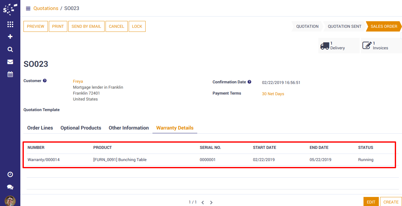Click the plus icon in the sidebar
This screenshot has height=206, width=402.
(10, 37)
